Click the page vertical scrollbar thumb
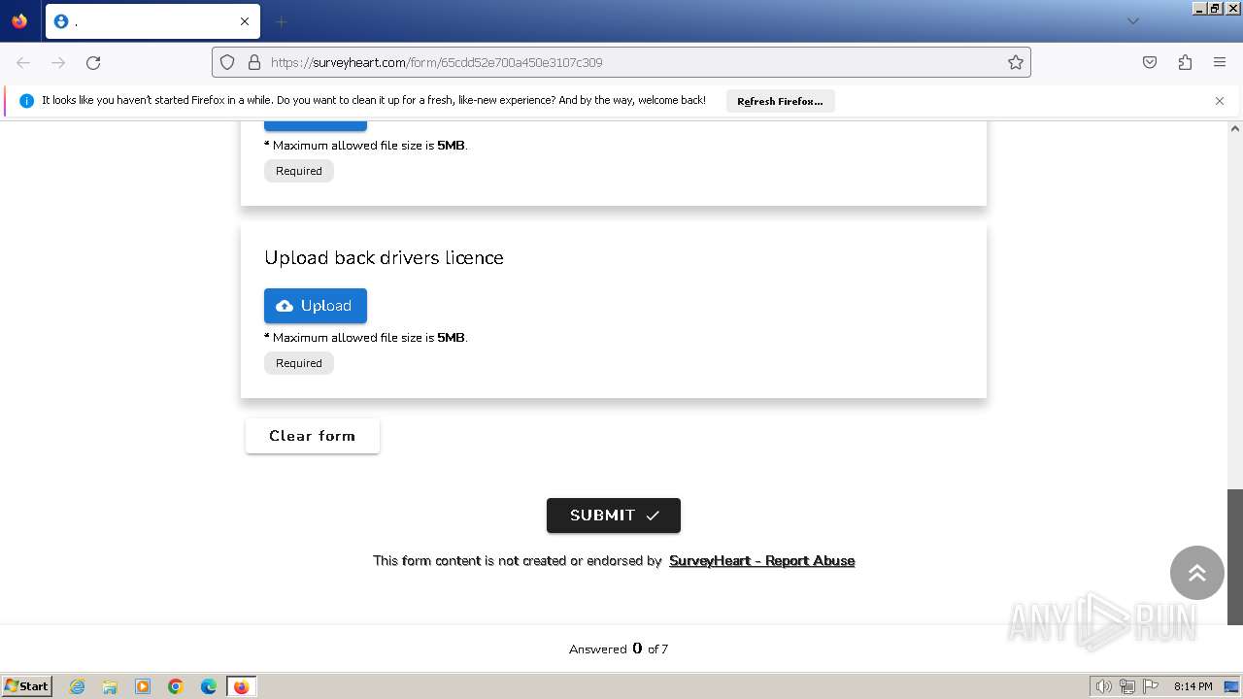1243x699 pixels. 1235,556
